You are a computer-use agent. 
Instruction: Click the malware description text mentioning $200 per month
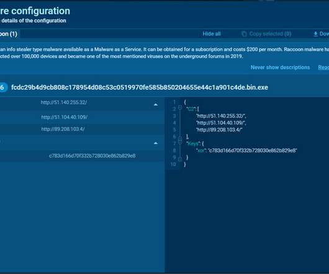point(164,53)
